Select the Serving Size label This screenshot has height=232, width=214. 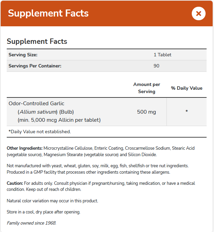(23, 55)
